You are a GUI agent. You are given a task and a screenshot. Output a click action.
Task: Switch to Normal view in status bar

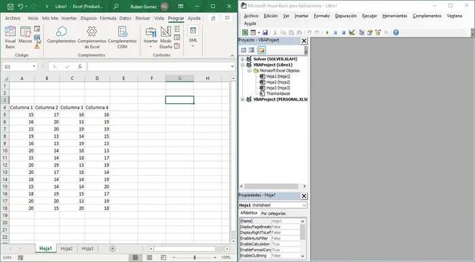[136, 257]
